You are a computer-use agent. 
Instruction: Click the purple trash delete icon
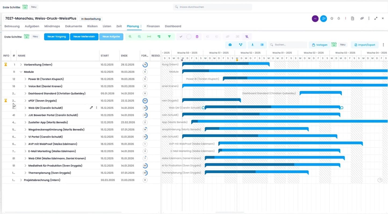(x=197, y=37)
